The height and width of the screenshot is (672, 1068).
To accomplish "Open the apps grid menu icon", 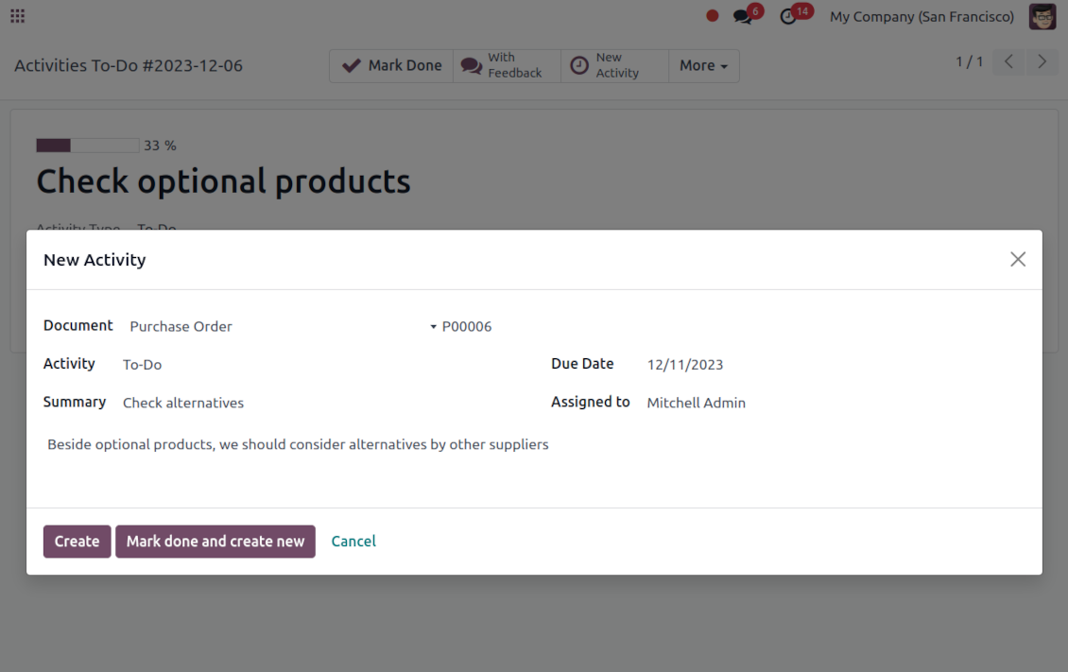I will pyautogui.click(x=17, y=16).
